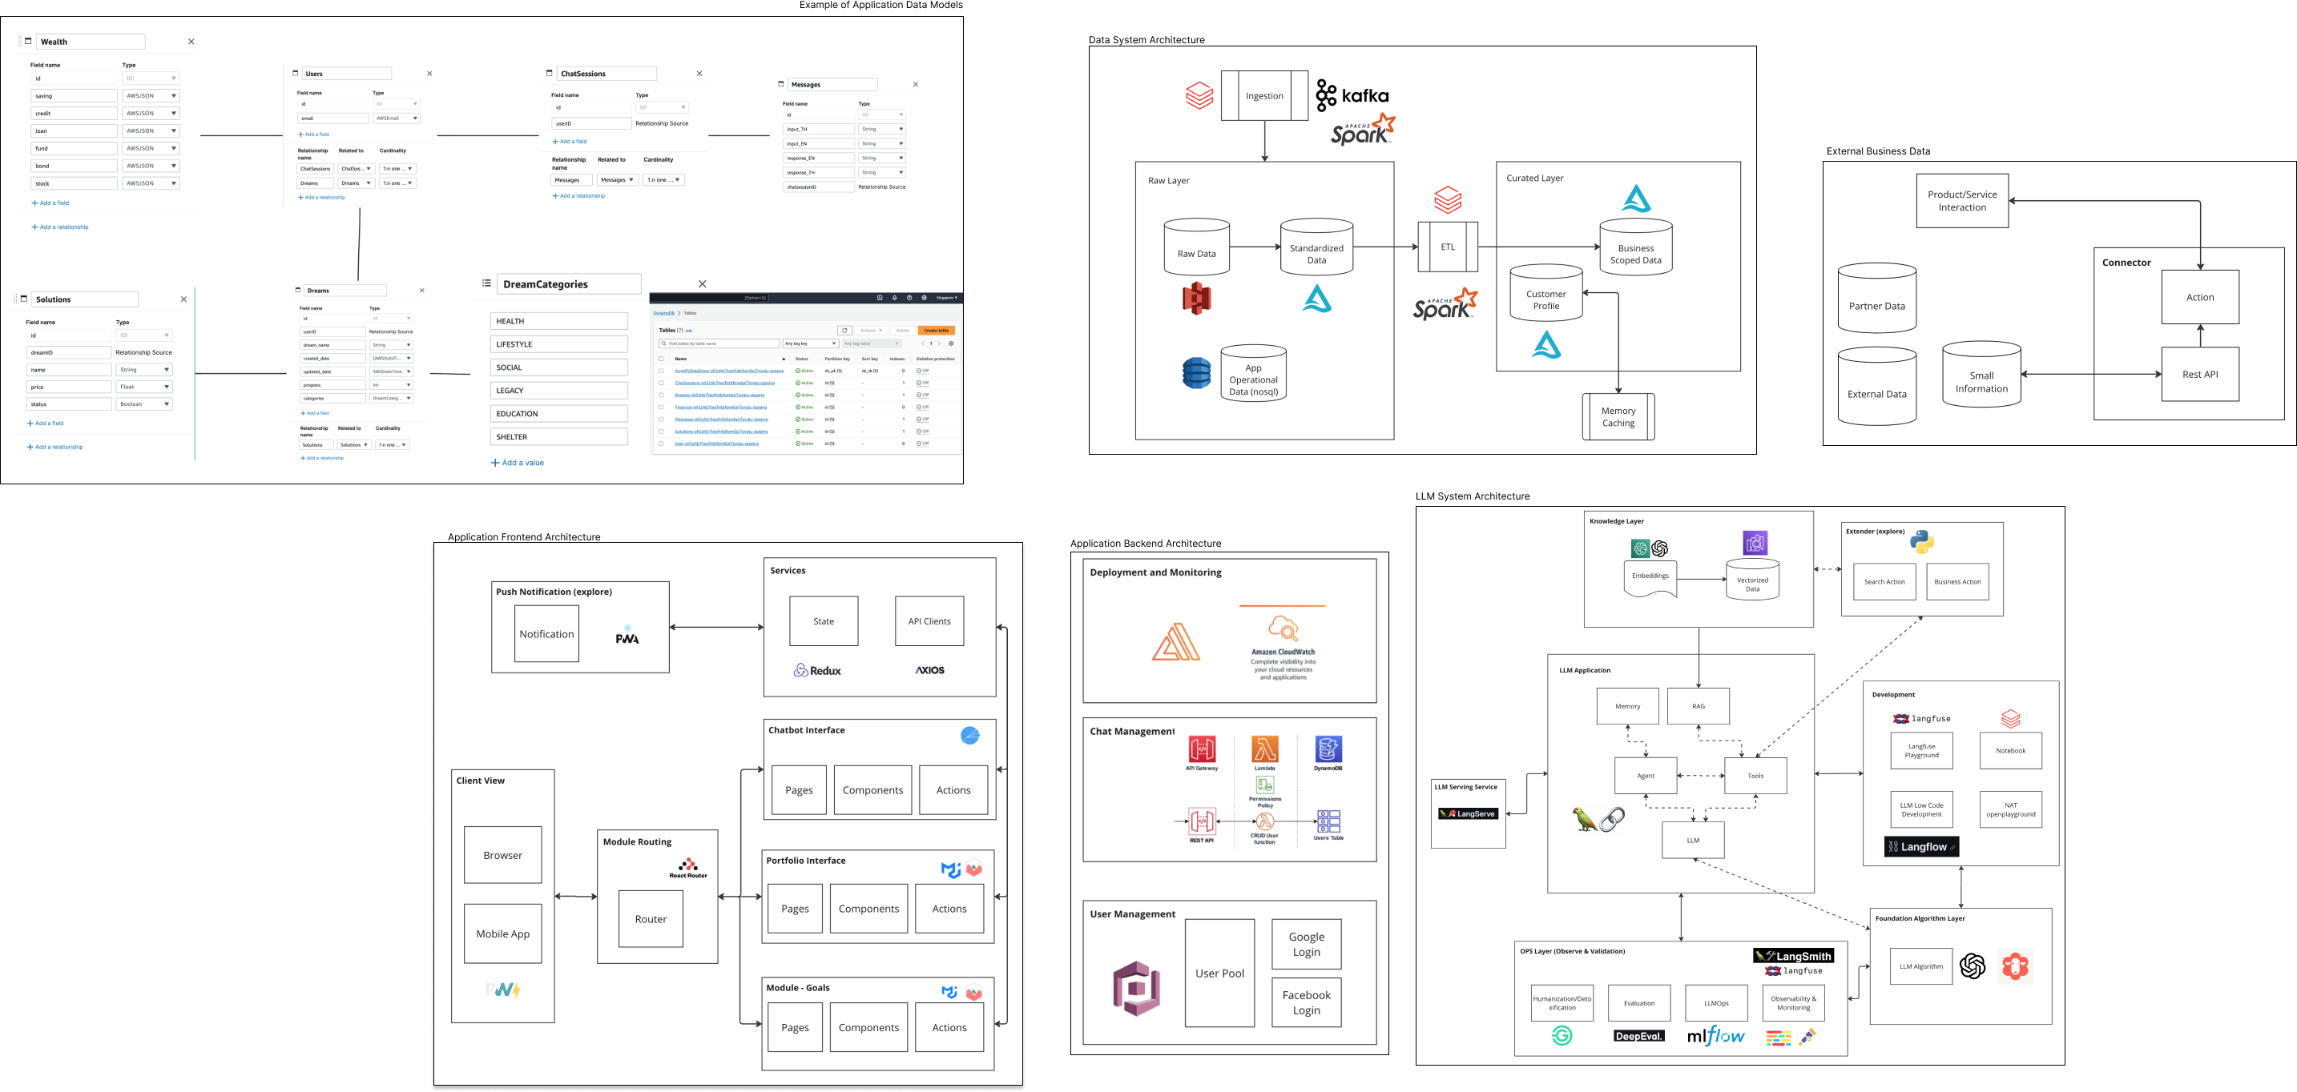Click the DynamoDB icon in Chat Management

tap(1328, 749)
